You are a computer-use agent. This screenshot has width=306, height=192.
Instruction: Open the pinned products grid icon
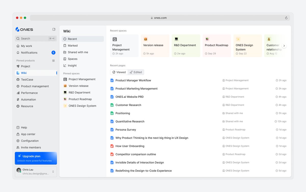[x=54, y=61]
